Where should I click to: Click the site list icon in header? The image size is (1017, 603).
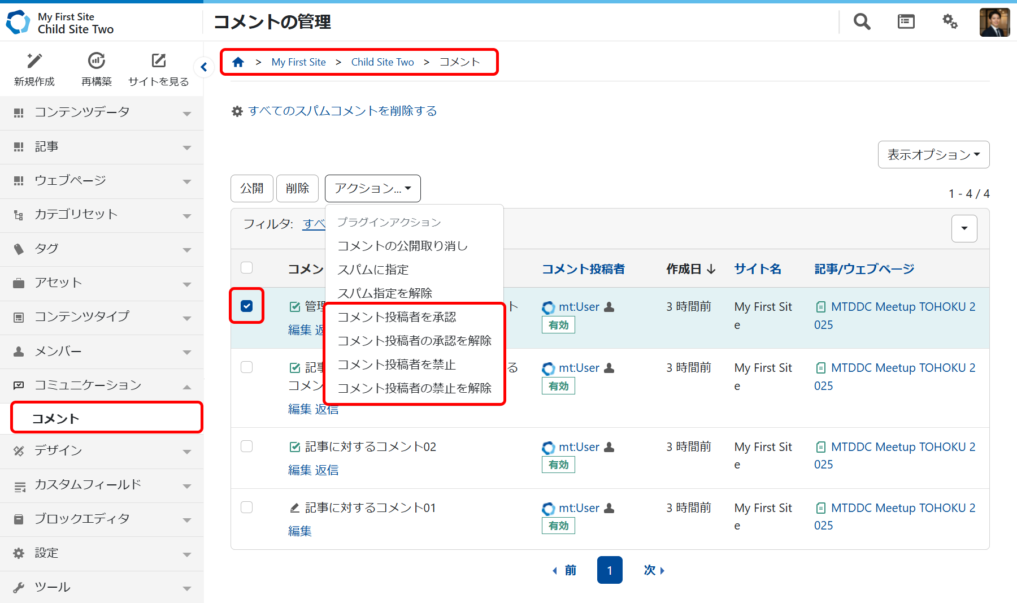tap(906, 21)
